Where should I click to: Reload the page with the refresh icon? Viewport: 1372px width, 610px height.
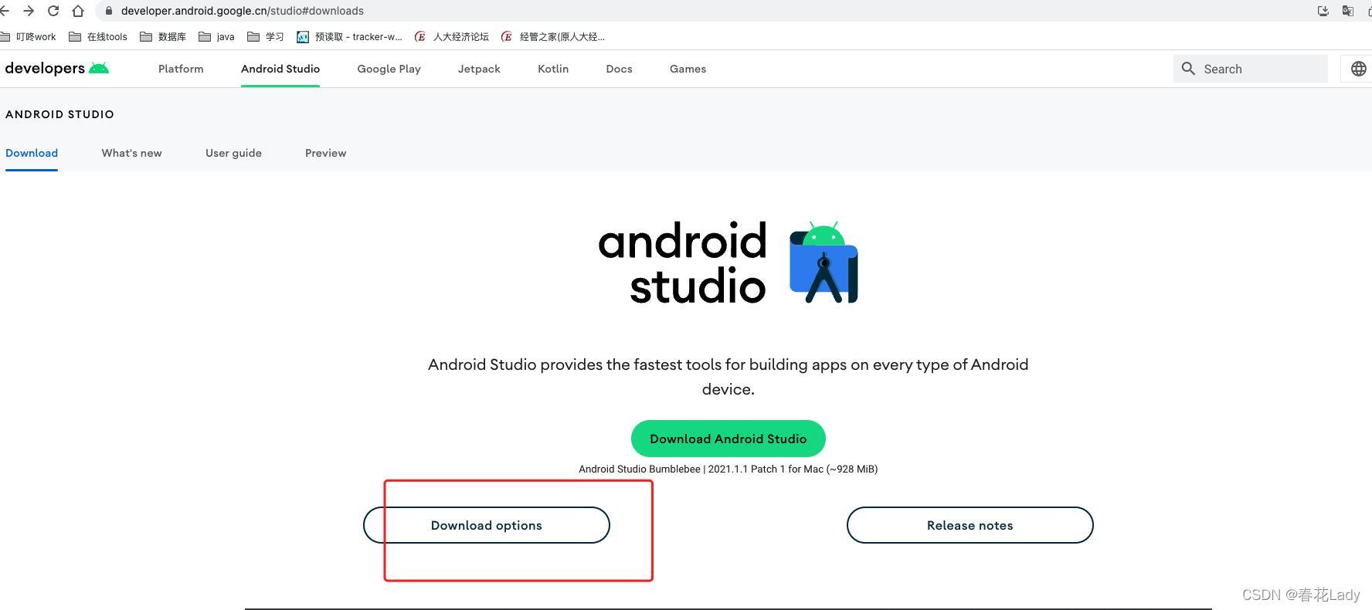pyautogui.click(x=53, y=11)
